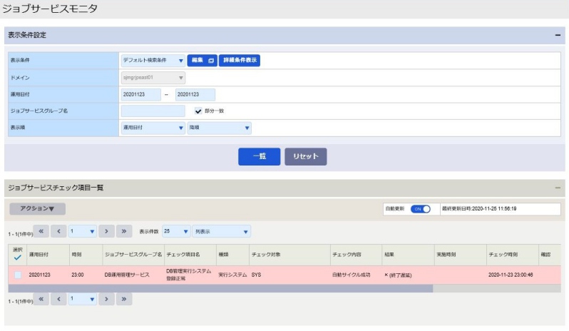Go to first page using bottom pager
This screenshot has height=331, width=569.
click(41, 299)
